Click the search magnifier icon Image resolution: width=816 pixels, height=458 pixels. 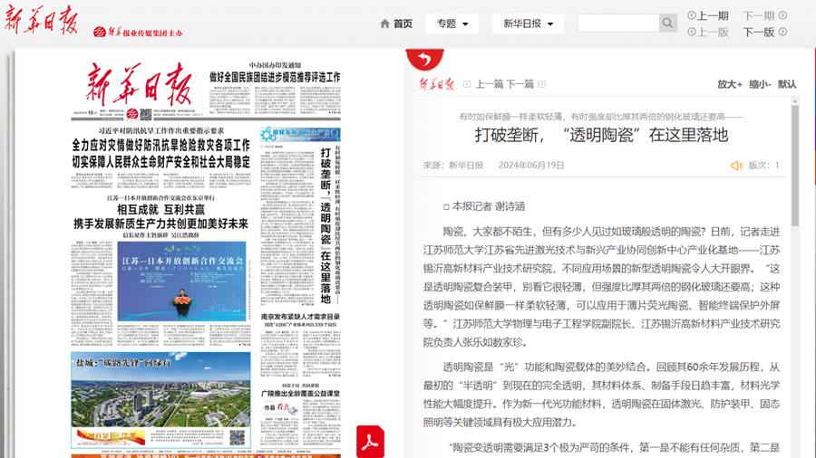(667, 24)
